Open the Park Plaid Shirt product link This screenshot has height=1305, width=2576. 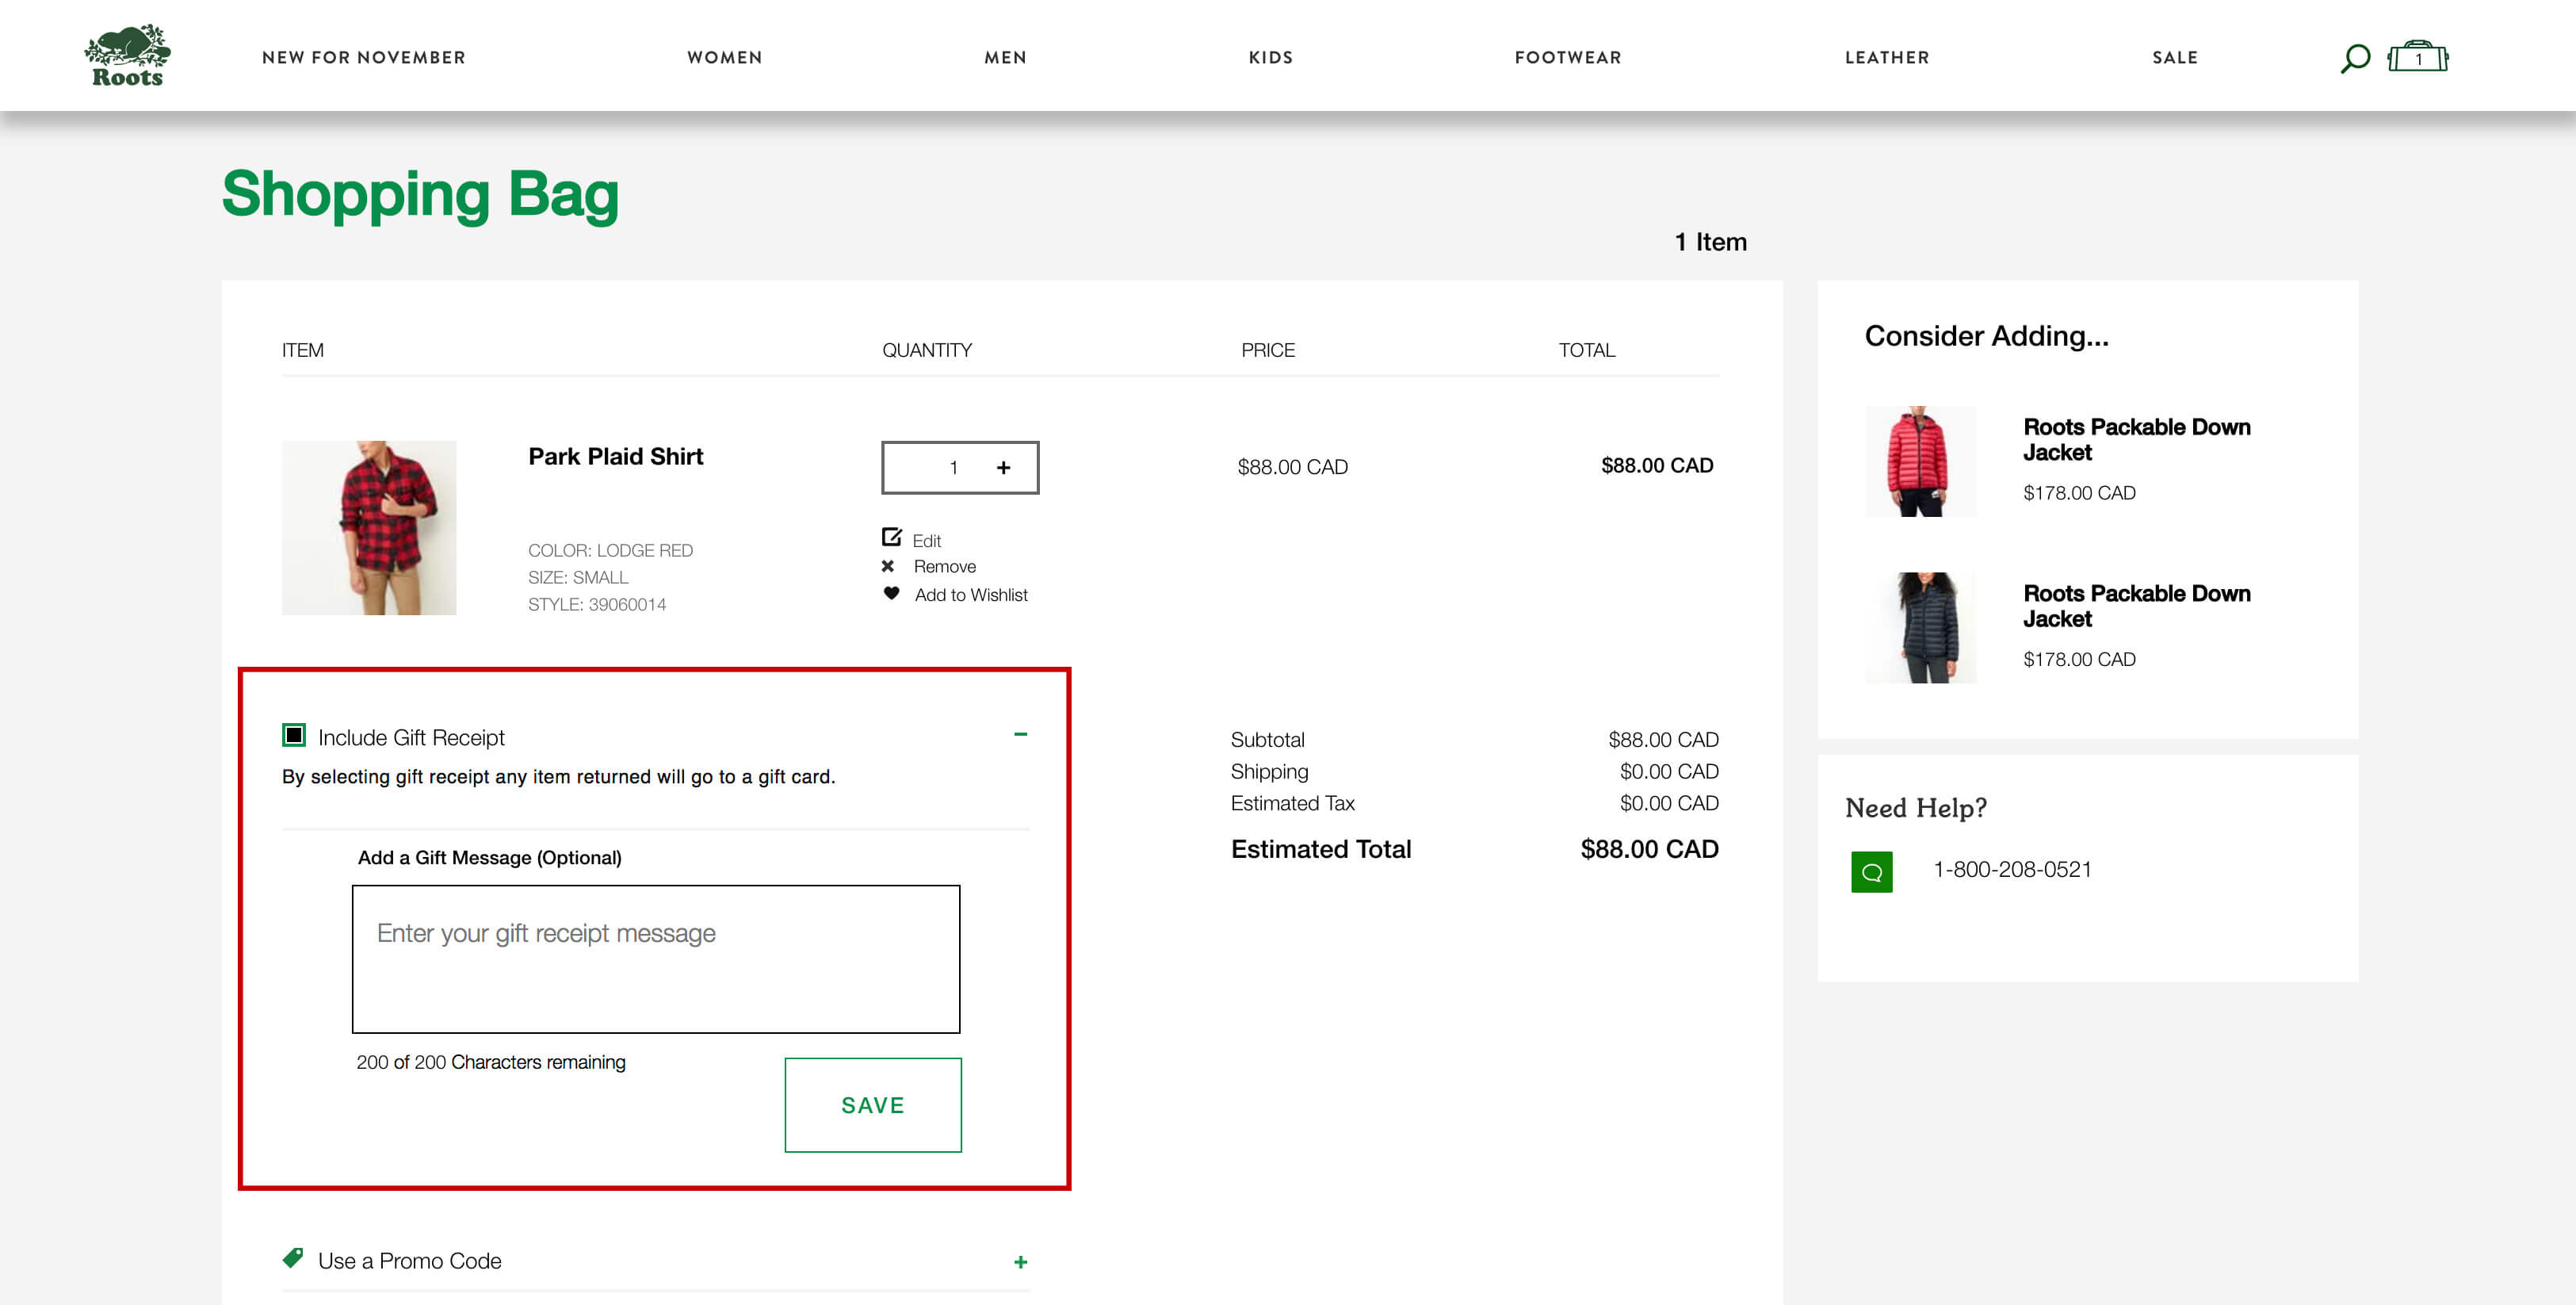click(615, 456)
